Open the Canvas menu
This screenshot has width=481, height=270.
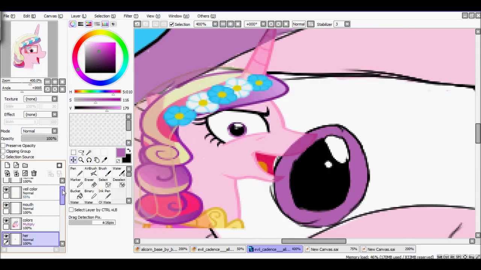tap(53, 16)
